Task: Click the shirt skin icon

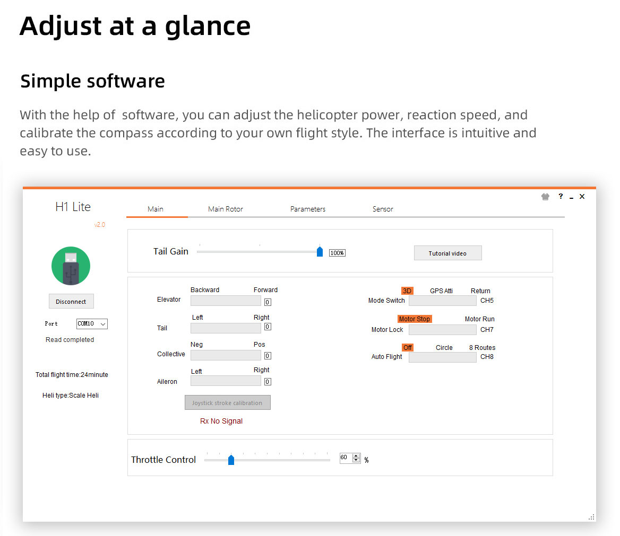Action: (545, 197)
